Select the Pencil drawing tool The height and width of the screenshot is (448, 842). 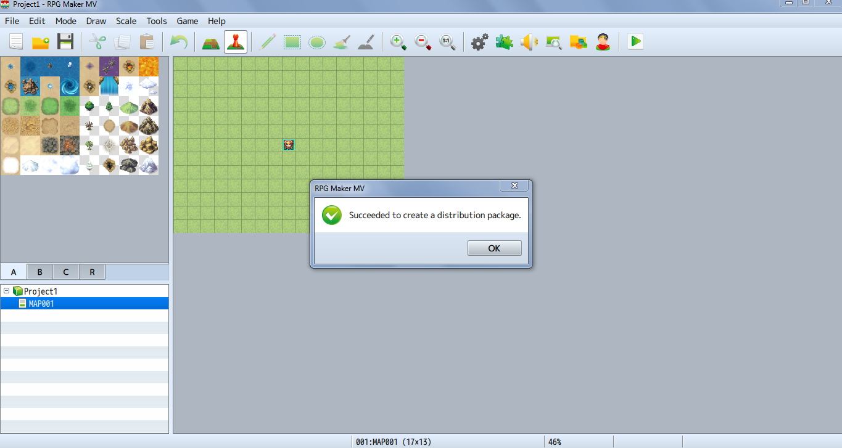(x=268, y=42)
